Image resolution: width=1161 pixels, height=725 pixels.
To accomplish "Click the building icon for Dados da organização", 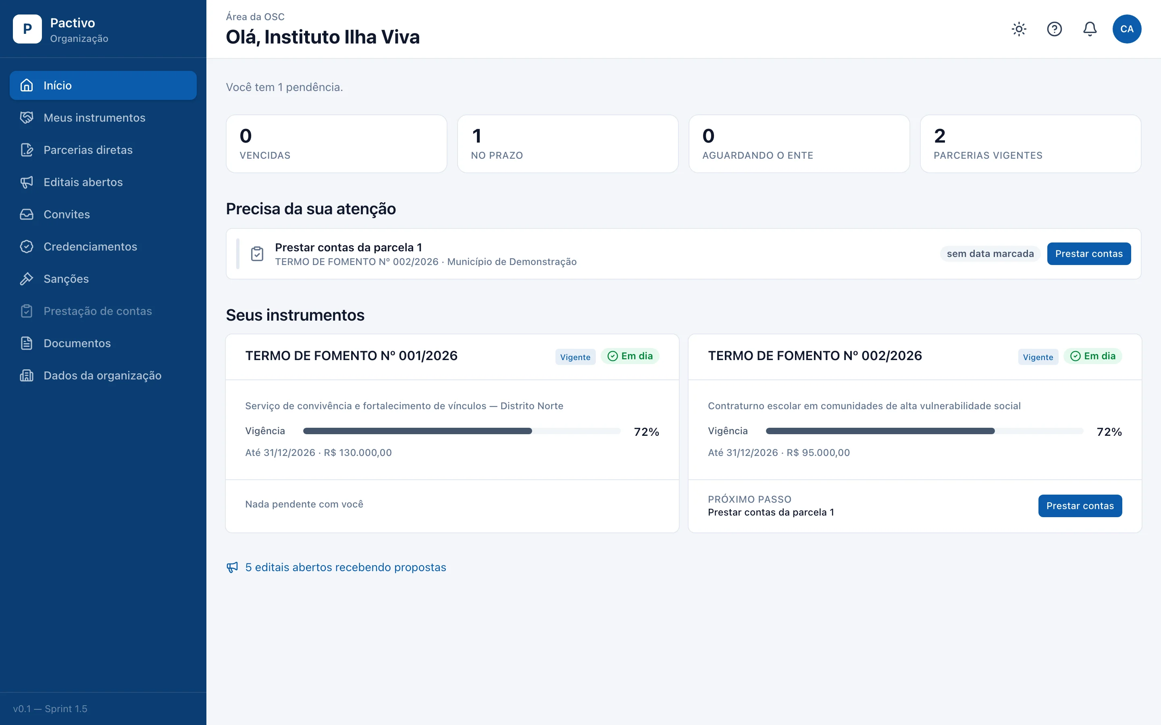I will tap(27, 375).
